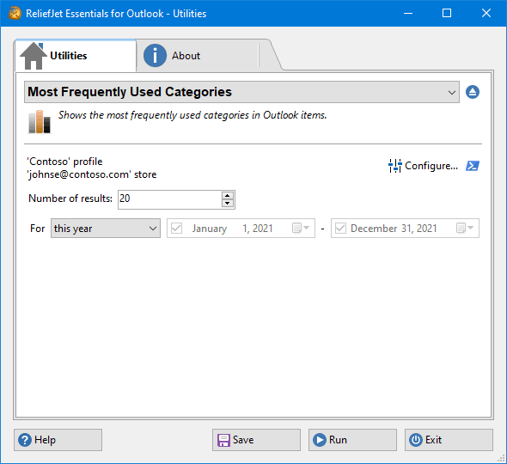Click the bar chart categories icon
507x464 pixels.
[x=40, y=122]
